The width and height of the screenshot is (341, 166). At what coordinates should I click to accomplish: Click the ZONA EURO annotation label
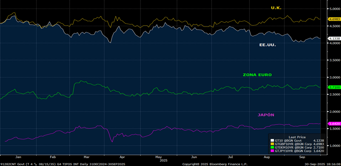pyautogui.click(x=257, y=75)
